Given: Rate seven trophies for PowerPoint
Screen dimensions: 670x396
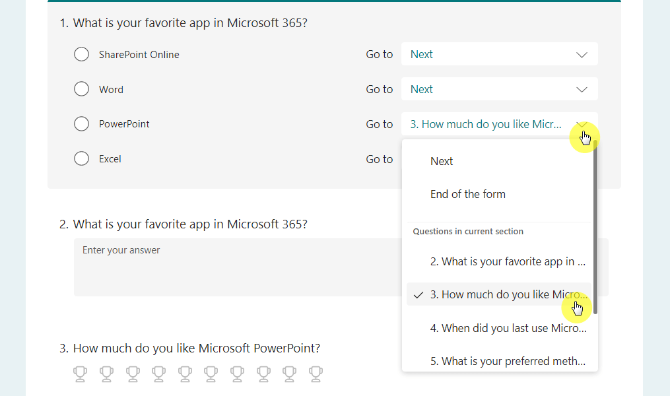Looking at the screenshot, I should [237, 374].
